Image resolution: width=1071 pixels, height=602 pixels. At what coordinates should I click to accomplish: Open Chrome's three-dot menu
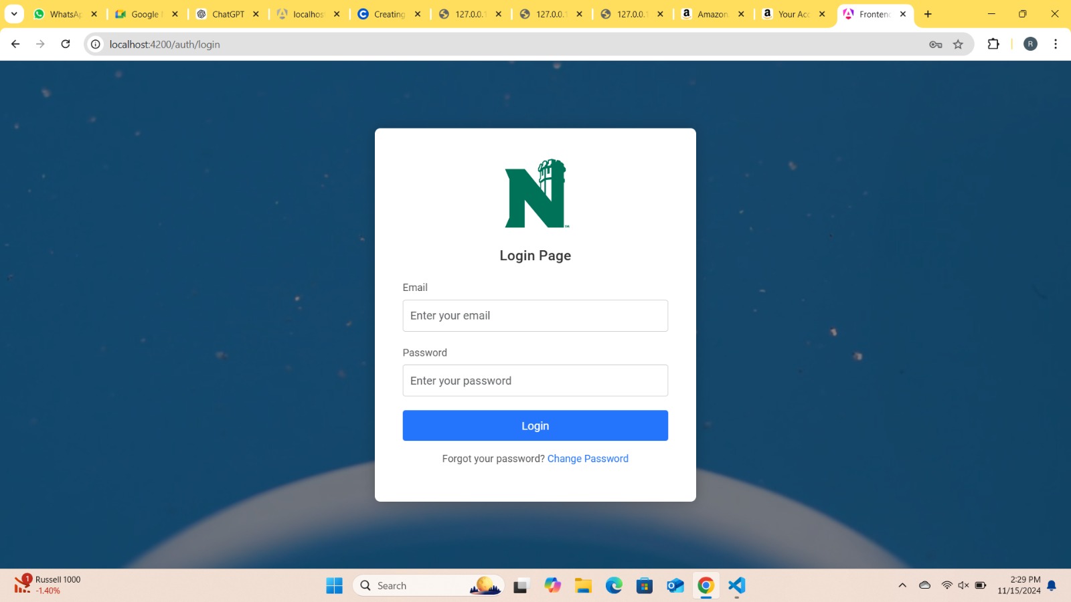(x=1055, y=44)
